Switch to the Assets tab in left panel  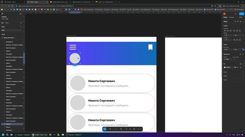[x=7, y=23]
